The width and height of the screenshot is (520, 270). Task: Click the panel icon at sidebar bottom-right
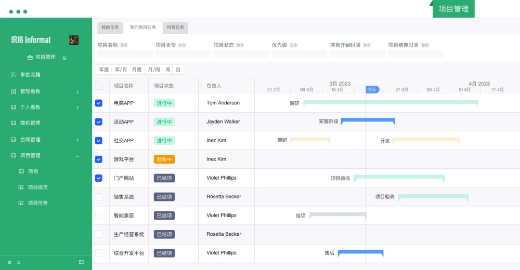coord(81,262)
